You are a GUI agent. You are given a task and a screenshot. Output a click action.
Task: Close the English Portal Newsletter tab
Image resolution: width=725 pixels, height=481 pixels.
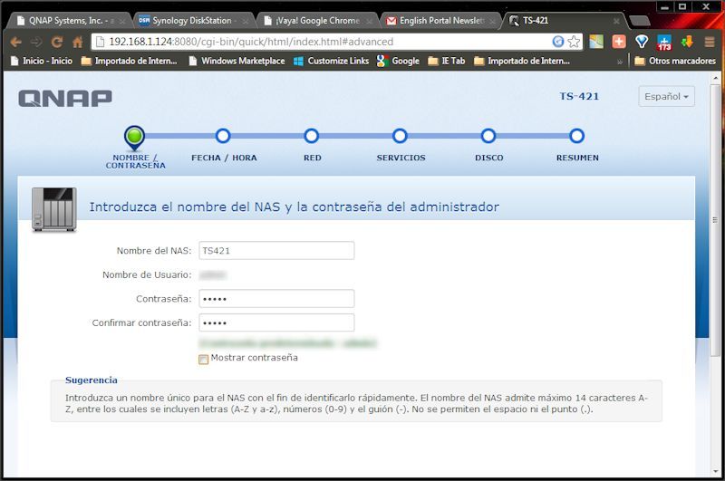point(492,21)
